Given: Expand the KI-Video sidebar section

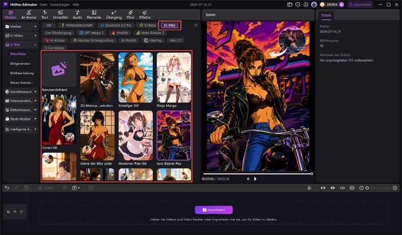Looking at the screenshot, I should 21,36.
